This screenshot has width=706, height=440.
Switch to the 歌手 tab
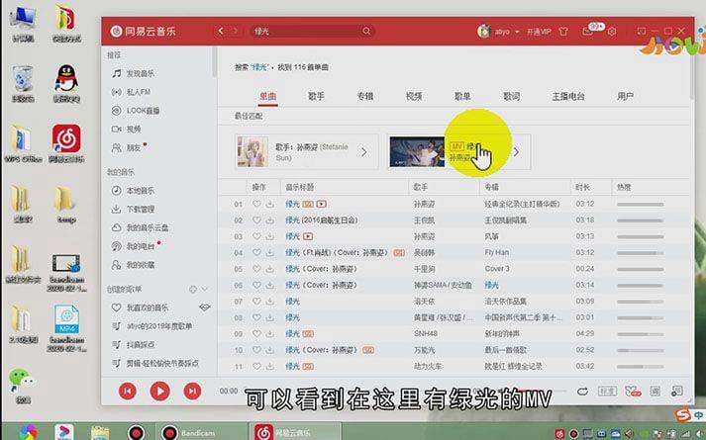316,96
